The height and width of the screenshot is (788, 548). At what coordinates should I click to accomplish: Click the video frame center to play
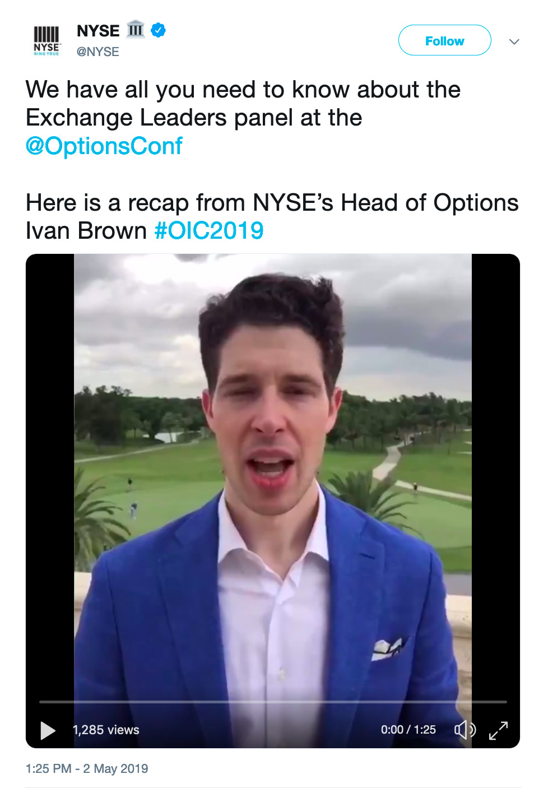(x=273, y=476)
